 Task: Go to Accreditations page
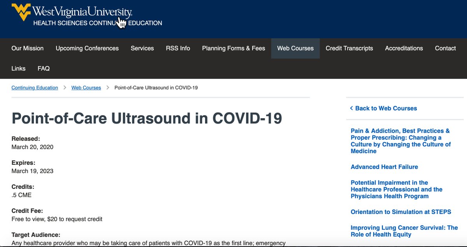click(x=404, y=48)
